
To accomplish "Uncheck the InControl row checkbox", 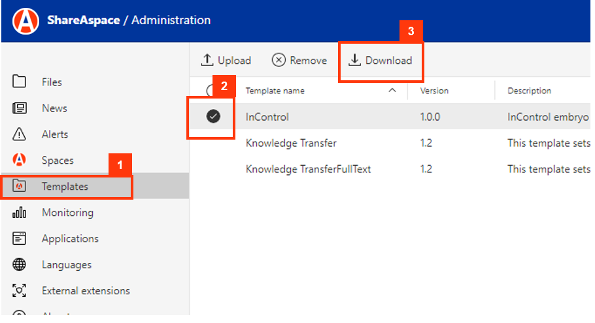I will tap(213, 116).
